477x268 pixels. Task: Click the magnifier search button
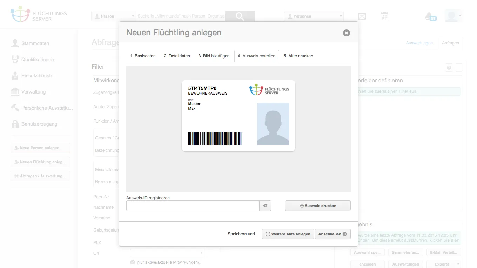[240, 16]
